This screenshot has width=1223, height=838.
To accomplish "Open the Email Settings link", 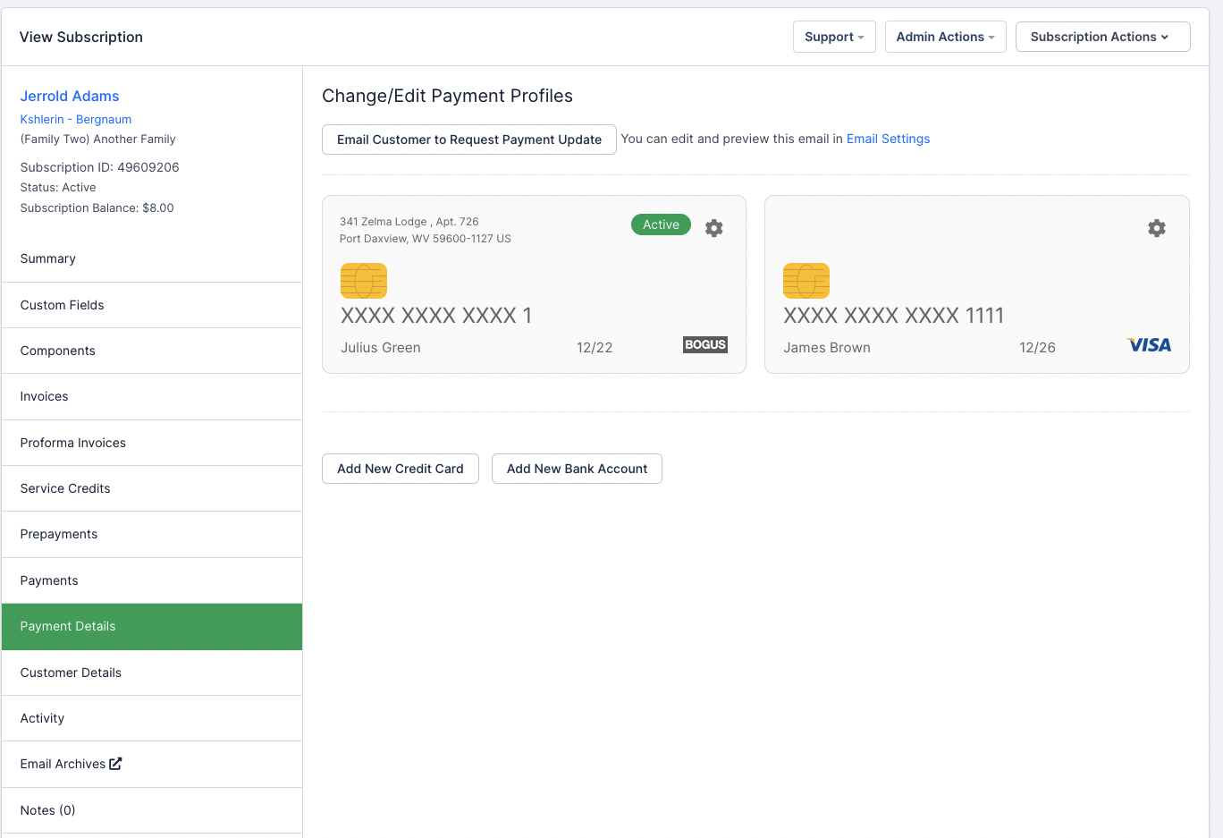I will (888, 139).
